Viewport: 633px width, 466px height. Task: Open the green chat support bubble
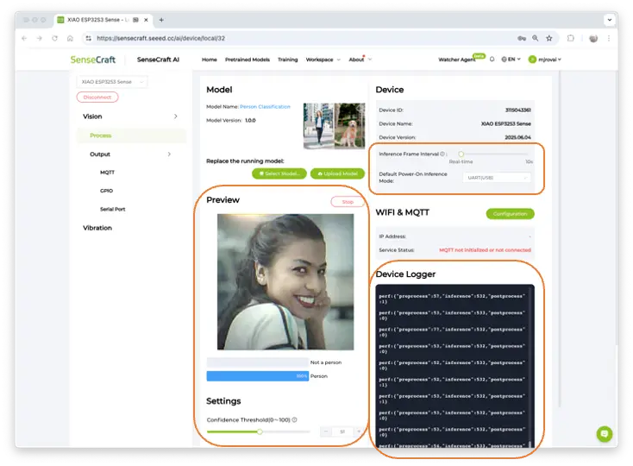[x=605, y=434]
